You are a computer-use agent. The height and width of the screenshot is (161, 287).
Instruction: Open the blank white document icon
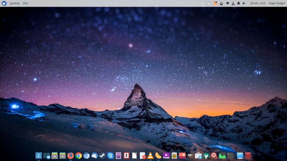click(134, 156)
